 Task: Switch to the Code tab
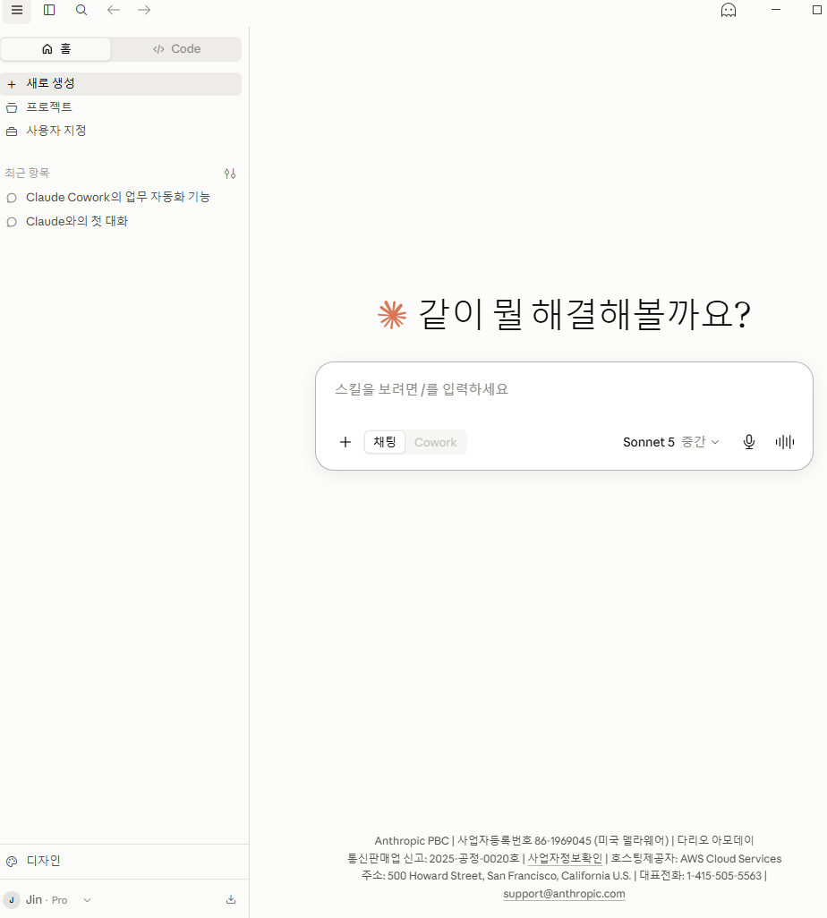point(176,49)
